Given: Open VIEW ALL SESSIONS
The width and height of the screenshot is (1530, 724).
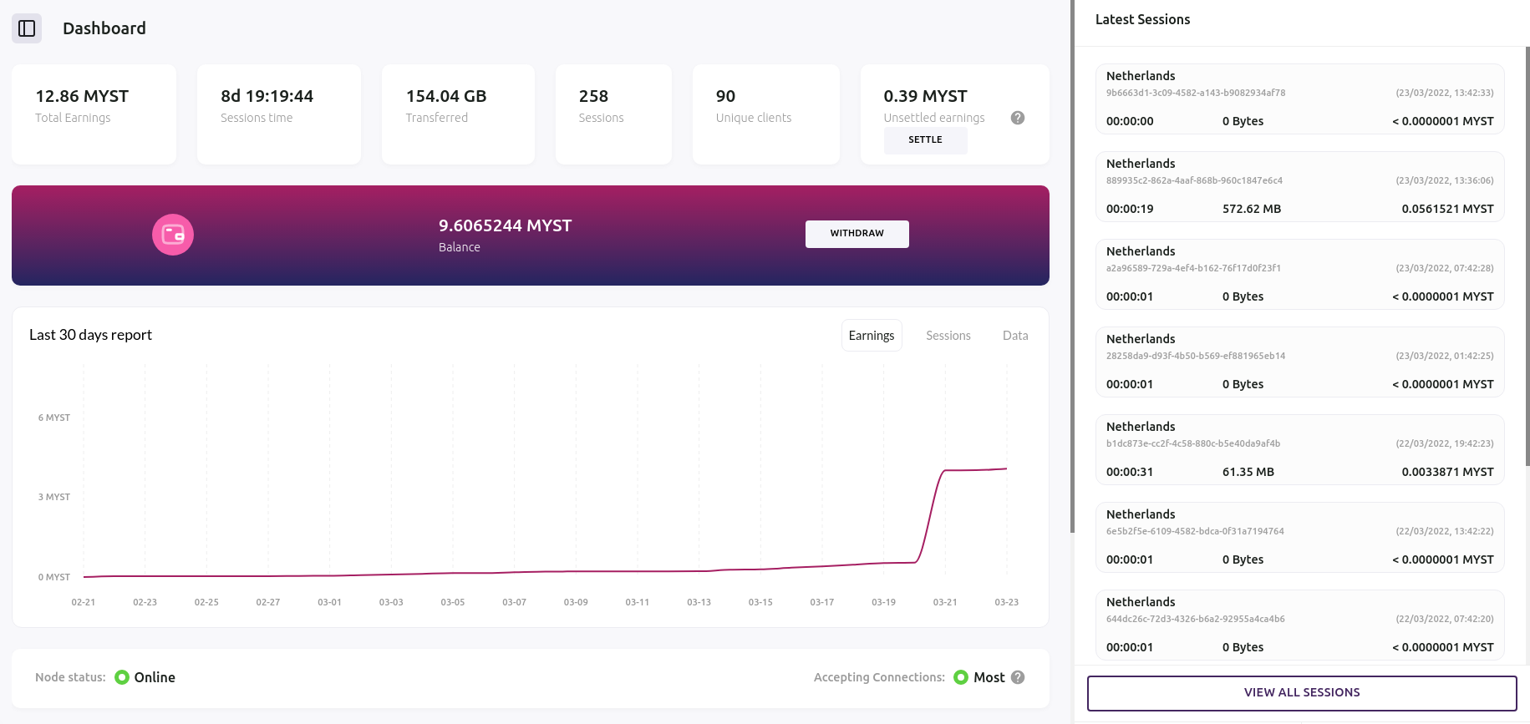Looking at the screenshot, I should [x=1302, y=692].
